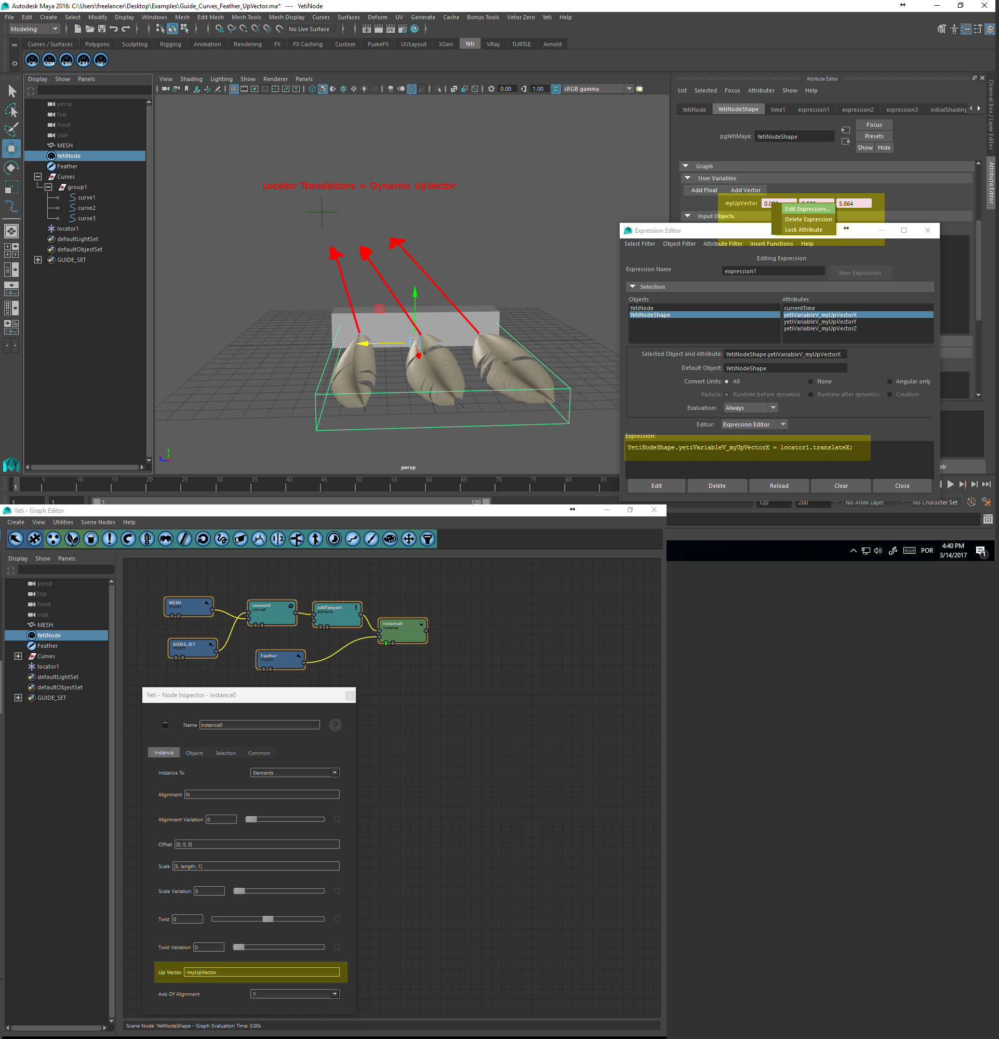Toggle checkbox beside Alignment Variation slider
Image resolution: width=999 pixels, height=1039 pixels.
tap(337, 820)
